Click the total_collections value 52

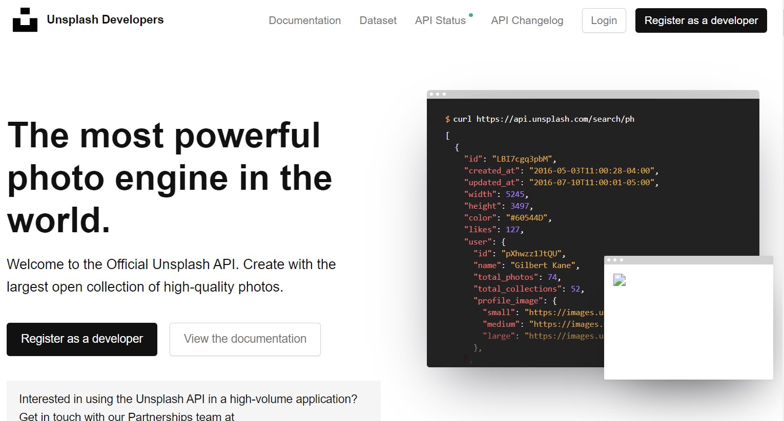click(x=575, y=289)
